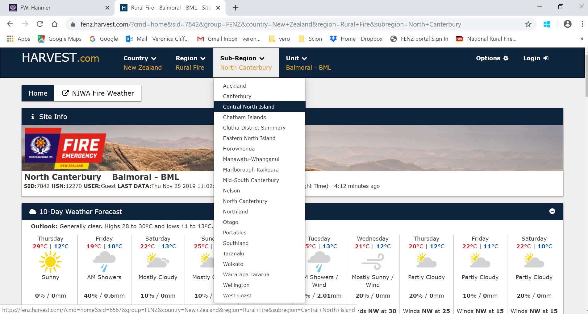Open Google Maps bookmark
Screen dimensions: 588x314
tap(60, 39)
